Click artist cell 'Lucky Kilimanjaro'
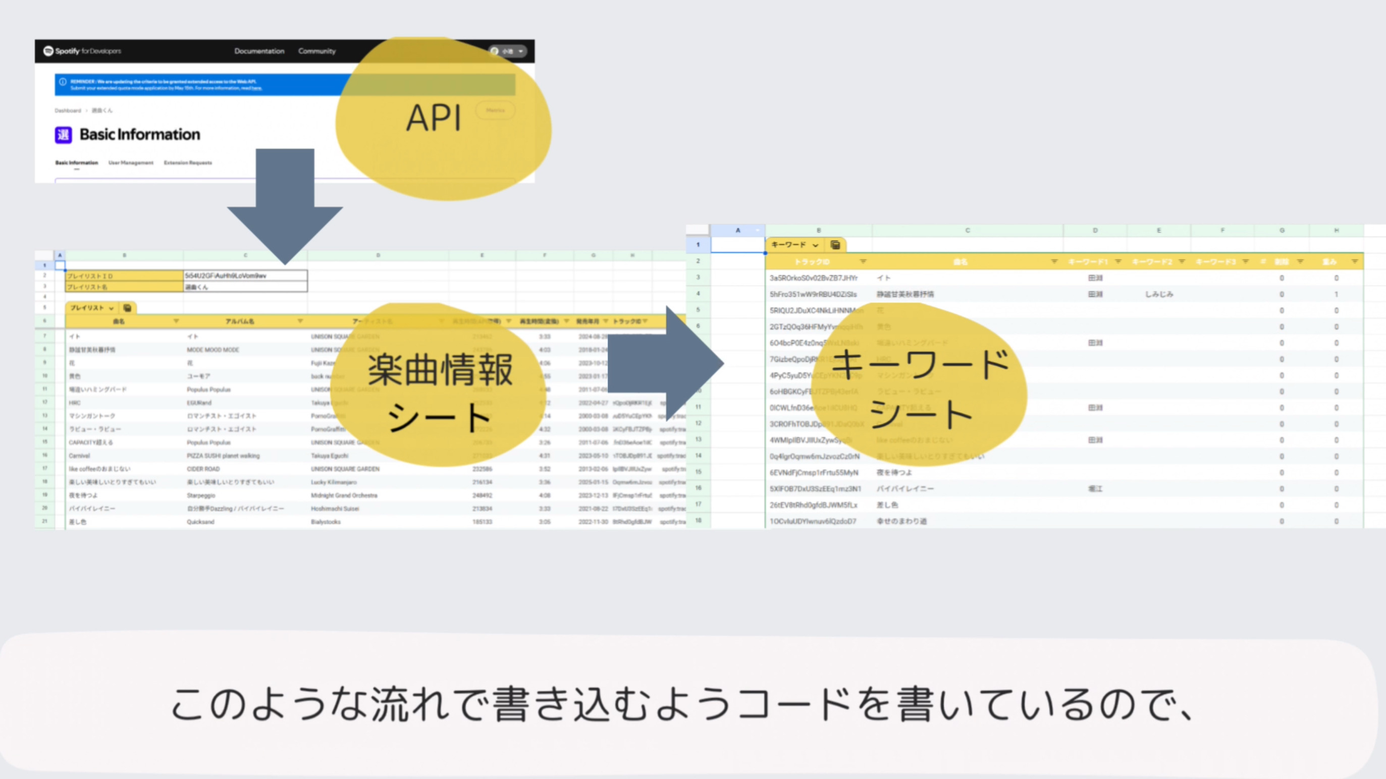Screen dimensions: 1386x779 click(x=334, y=482)
